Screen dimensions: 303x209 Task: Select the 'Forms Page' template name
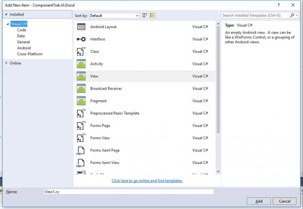coord(100,126)
